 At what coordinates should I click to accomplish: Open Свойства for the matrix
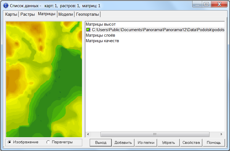pyautogui.click(x=191, y=142)
